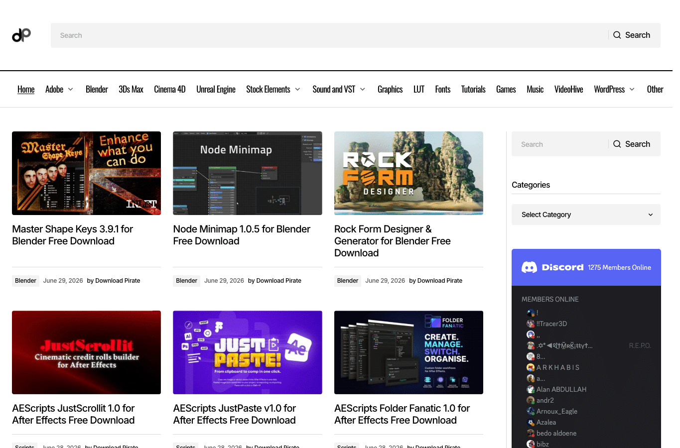Click the Master Shape Keys thumbnail image
The image size is (680, 448).
[x=86, y=173]
